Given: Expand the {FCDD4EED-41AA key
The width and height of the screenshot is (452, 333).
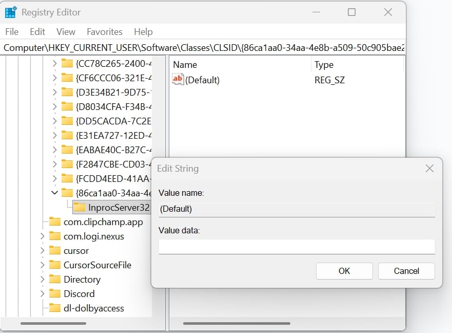Looking at the screenshot, I should [x=55, y=178].
